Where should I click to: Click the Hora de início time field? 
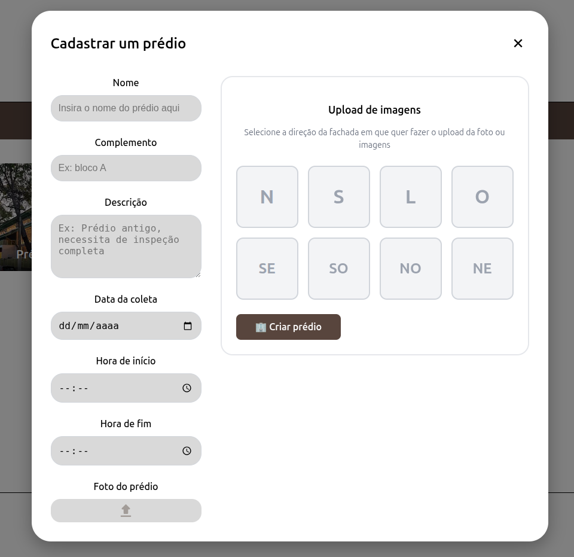[x=126, y=388]
